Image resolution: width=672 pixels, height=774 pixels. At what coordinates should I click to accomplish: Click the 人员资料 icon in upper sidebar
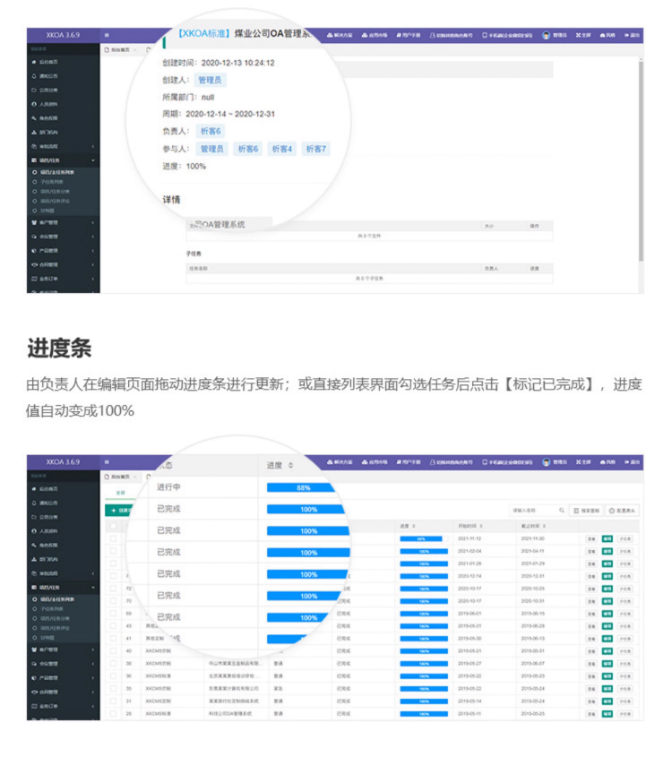(33, 104)
